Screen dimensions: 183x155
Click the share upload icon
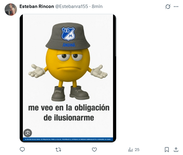(x=176, y=150)
